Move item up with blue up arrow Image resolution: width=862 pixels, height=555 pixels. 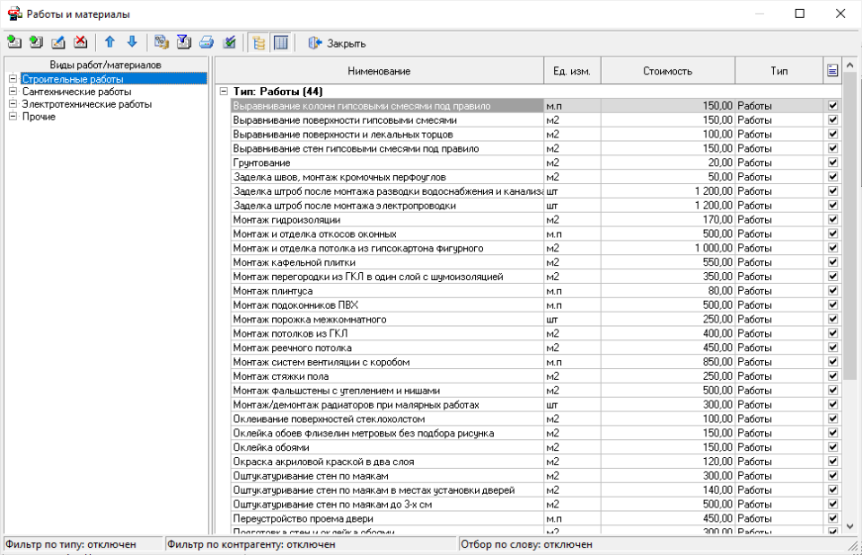tap(110, 42)
